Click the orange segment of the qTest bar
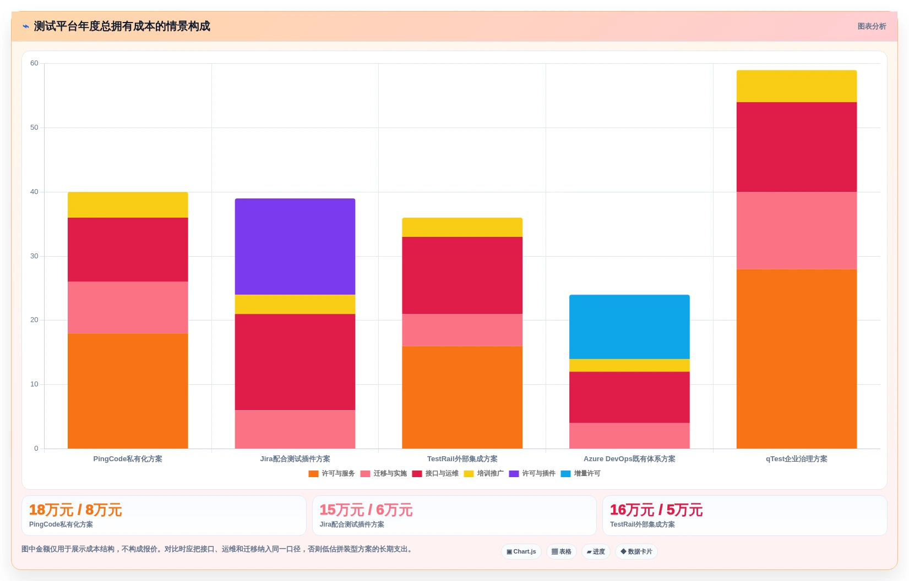This screenshot has width=909, height=581. (x=797, y=359)
